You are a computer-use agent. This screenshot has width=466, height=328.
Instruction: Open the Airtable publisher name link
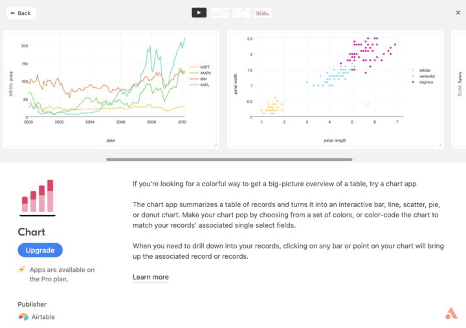click(43, 317)
